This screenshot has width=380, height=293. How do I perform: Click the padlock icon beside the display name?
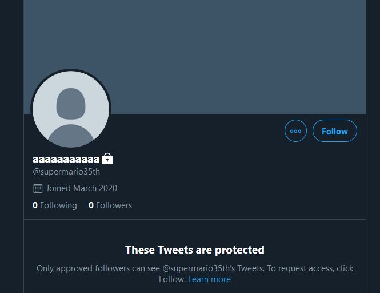point(107,159)
